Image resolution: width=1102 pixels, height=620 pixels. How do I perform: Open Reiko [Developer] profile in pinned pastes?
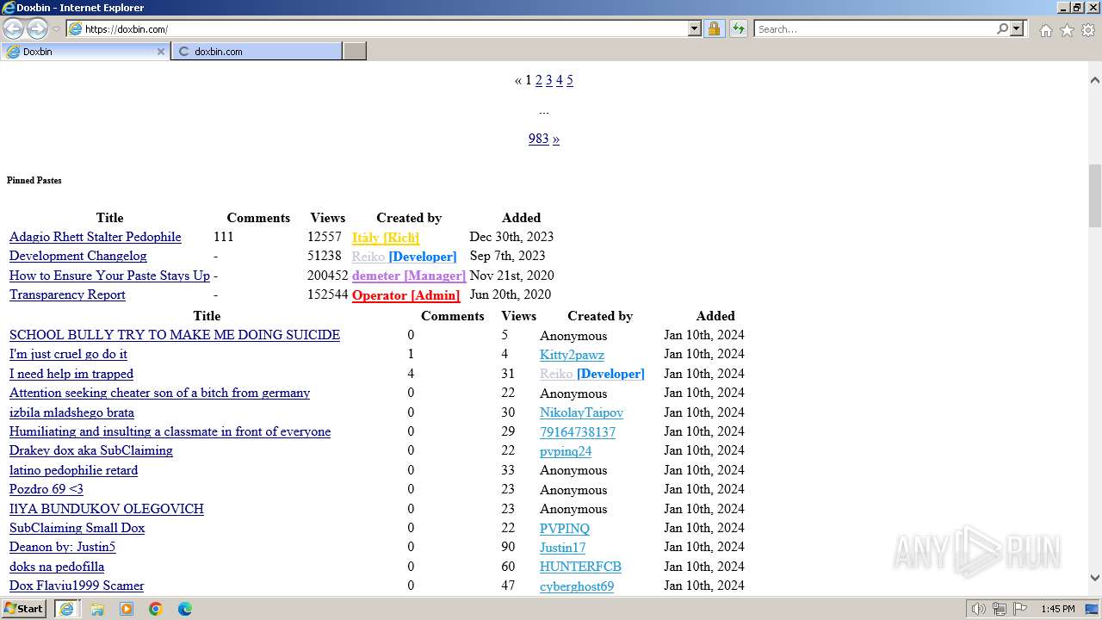[x=405, y=257]
